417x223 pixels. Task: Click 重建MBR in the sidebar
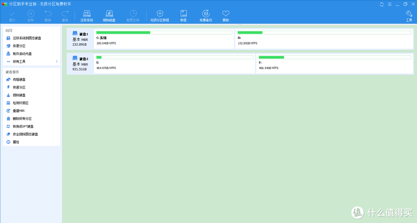point(19,111)
